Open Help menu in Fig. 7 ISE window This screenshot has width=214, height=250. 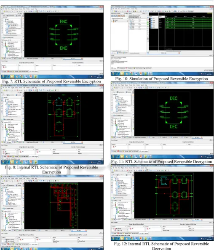point(35,9)
